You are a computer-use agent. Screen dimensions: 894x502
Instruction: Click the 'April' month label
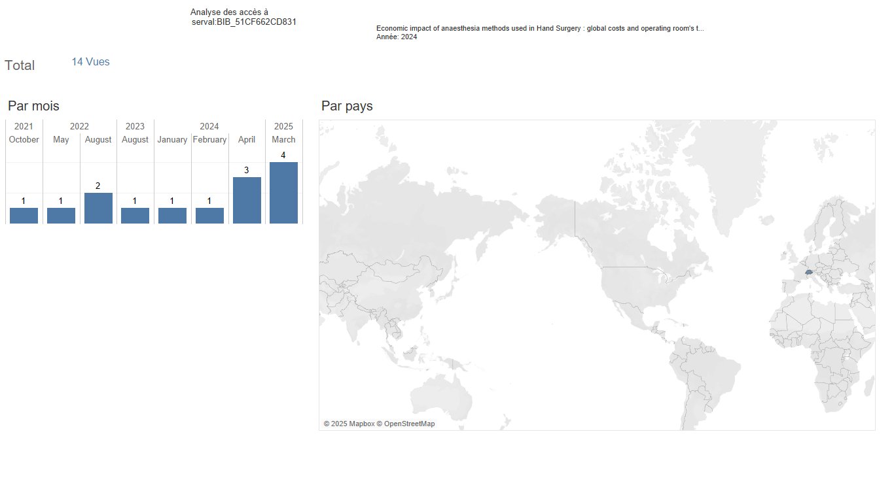tap(247, 140)
